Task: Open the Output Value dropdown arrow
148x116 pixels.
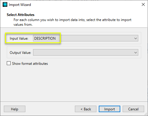Action: coord(136,52)
